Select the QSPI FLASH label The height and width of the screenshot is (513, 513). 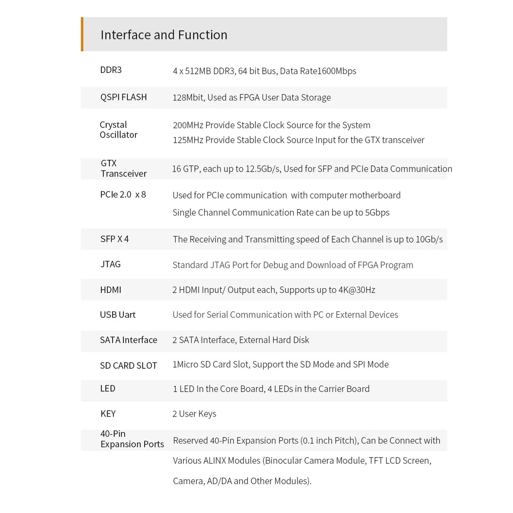pyautogui.click(x=123, y=97)
